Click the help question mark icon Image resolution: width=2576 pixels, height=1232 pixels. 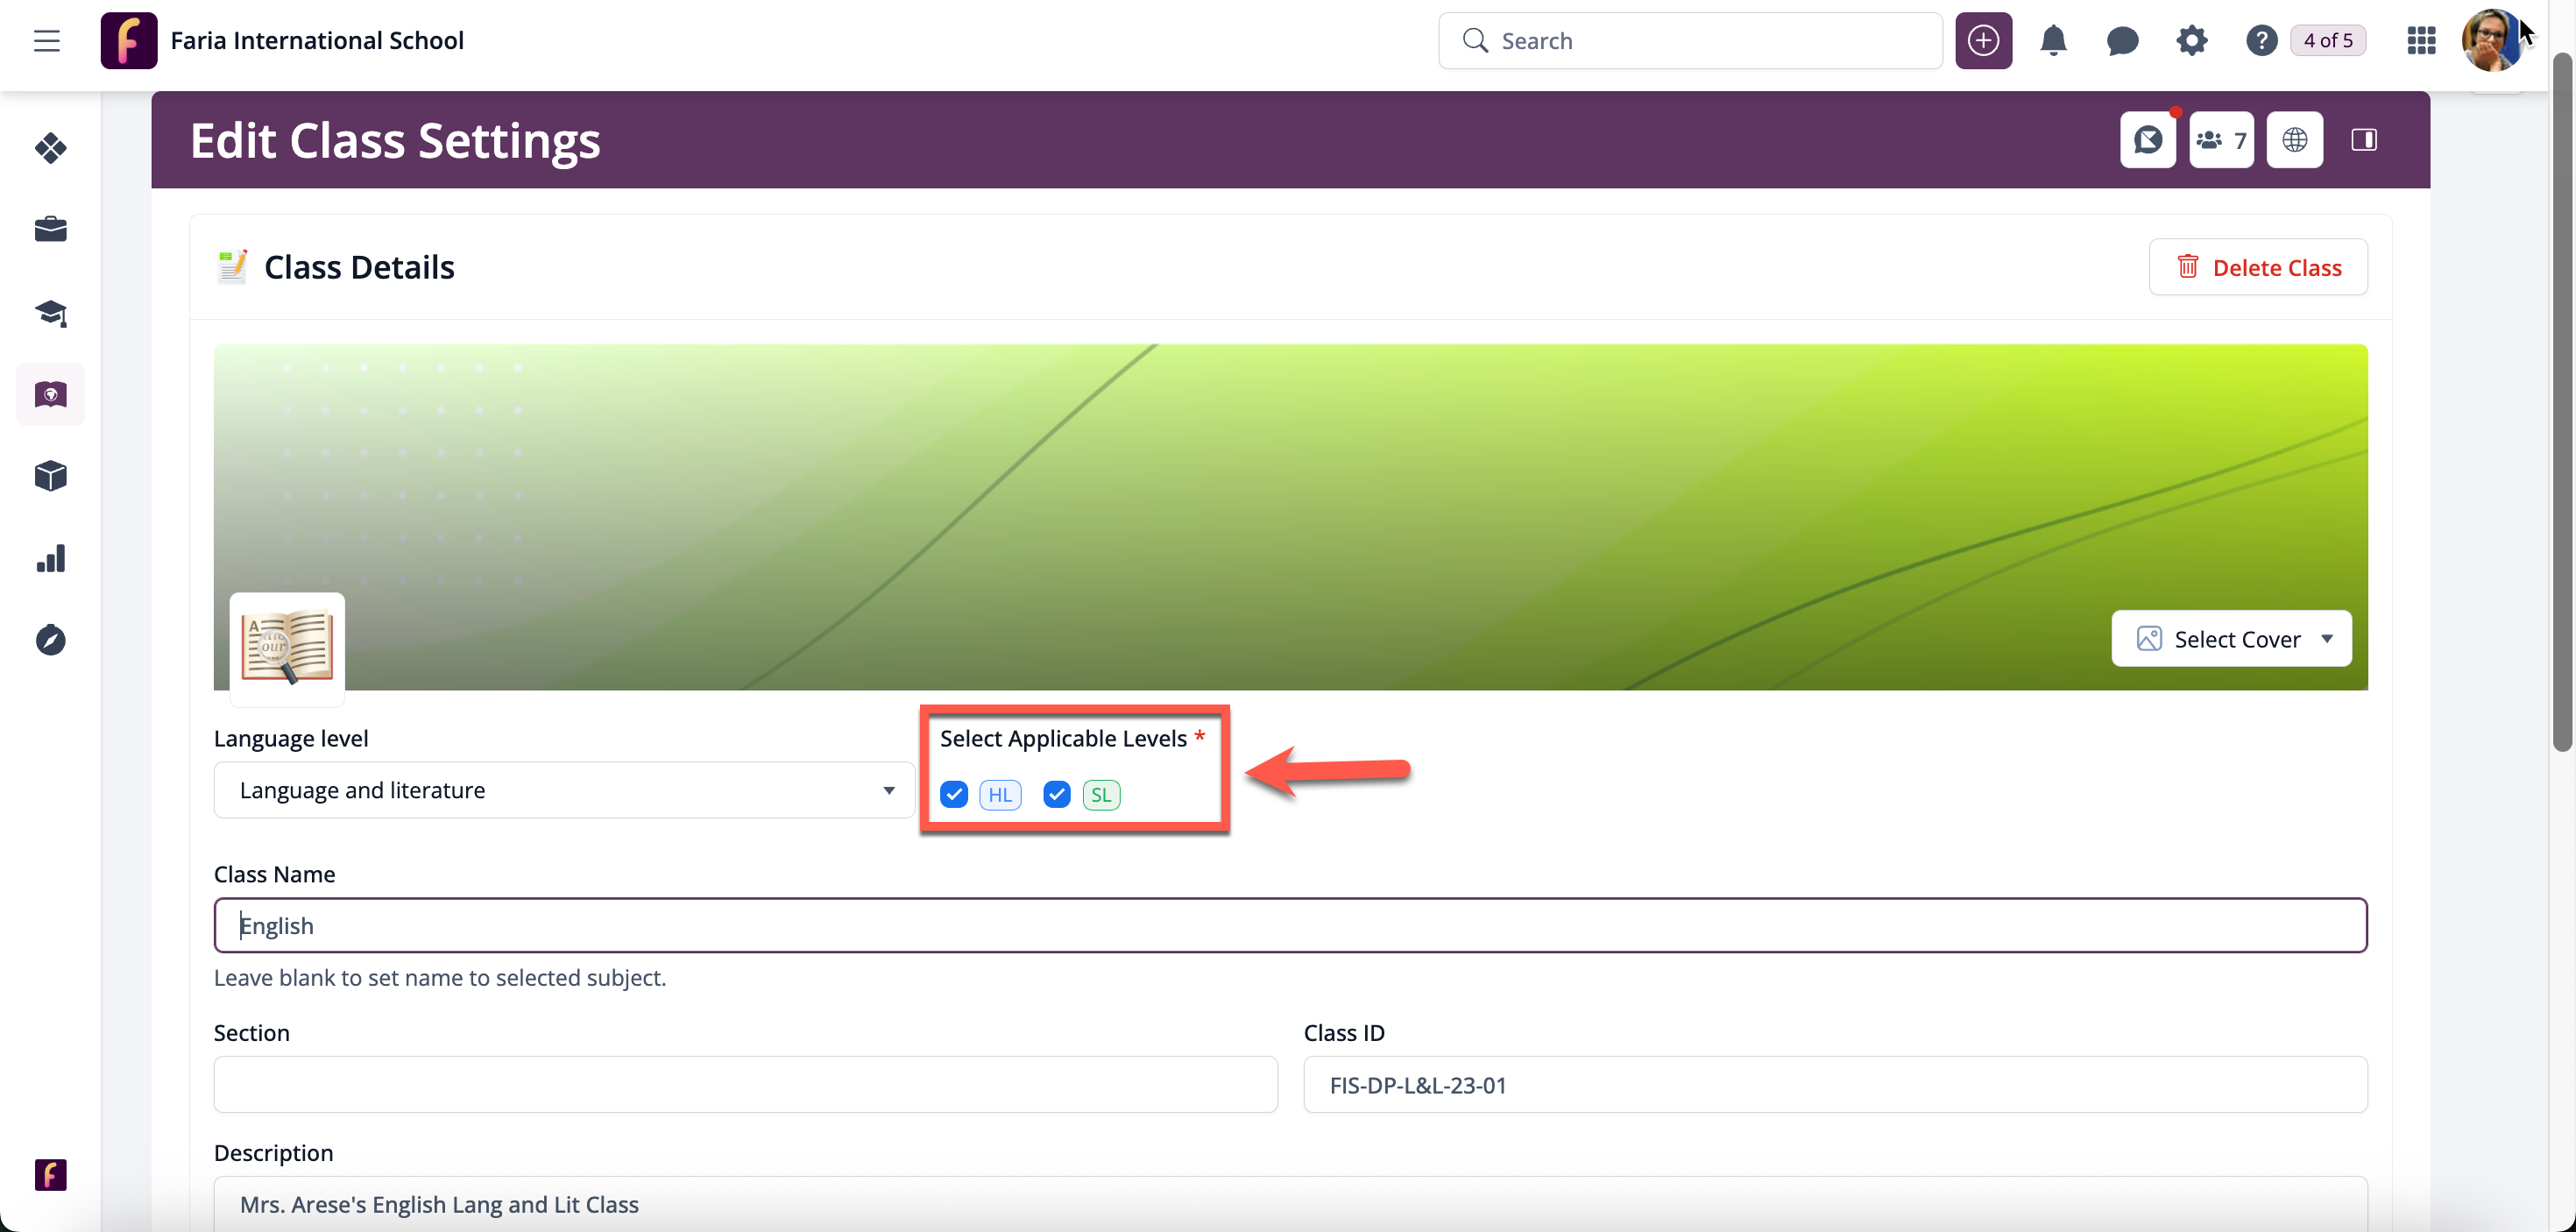2261,41
